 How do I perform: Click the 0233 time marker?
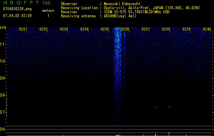pos(64,29)
